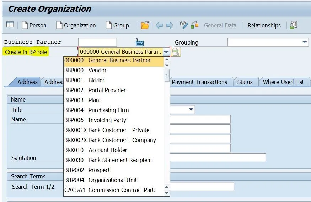311x202 pixels.
Task: Switch to the Payment Transactions tab
Action: coord(199,82)
